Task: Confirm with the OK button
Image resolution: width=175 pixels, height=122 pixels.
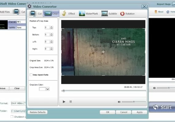Action: tap(107, 112)
